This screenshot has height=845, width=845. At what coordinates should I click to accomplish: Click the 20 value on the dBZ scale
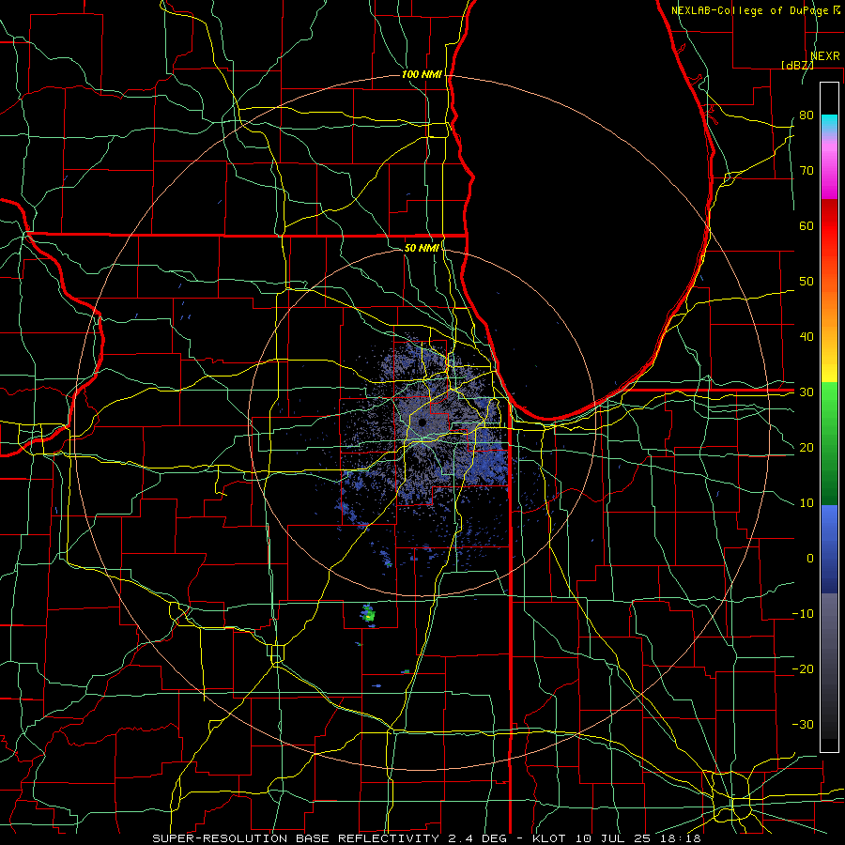pos(807,448)
